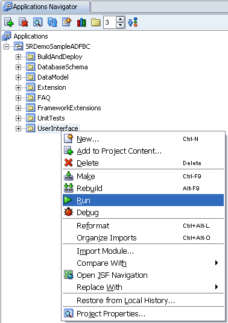
Task: Select the UnitTests project label
Action: 51,118
